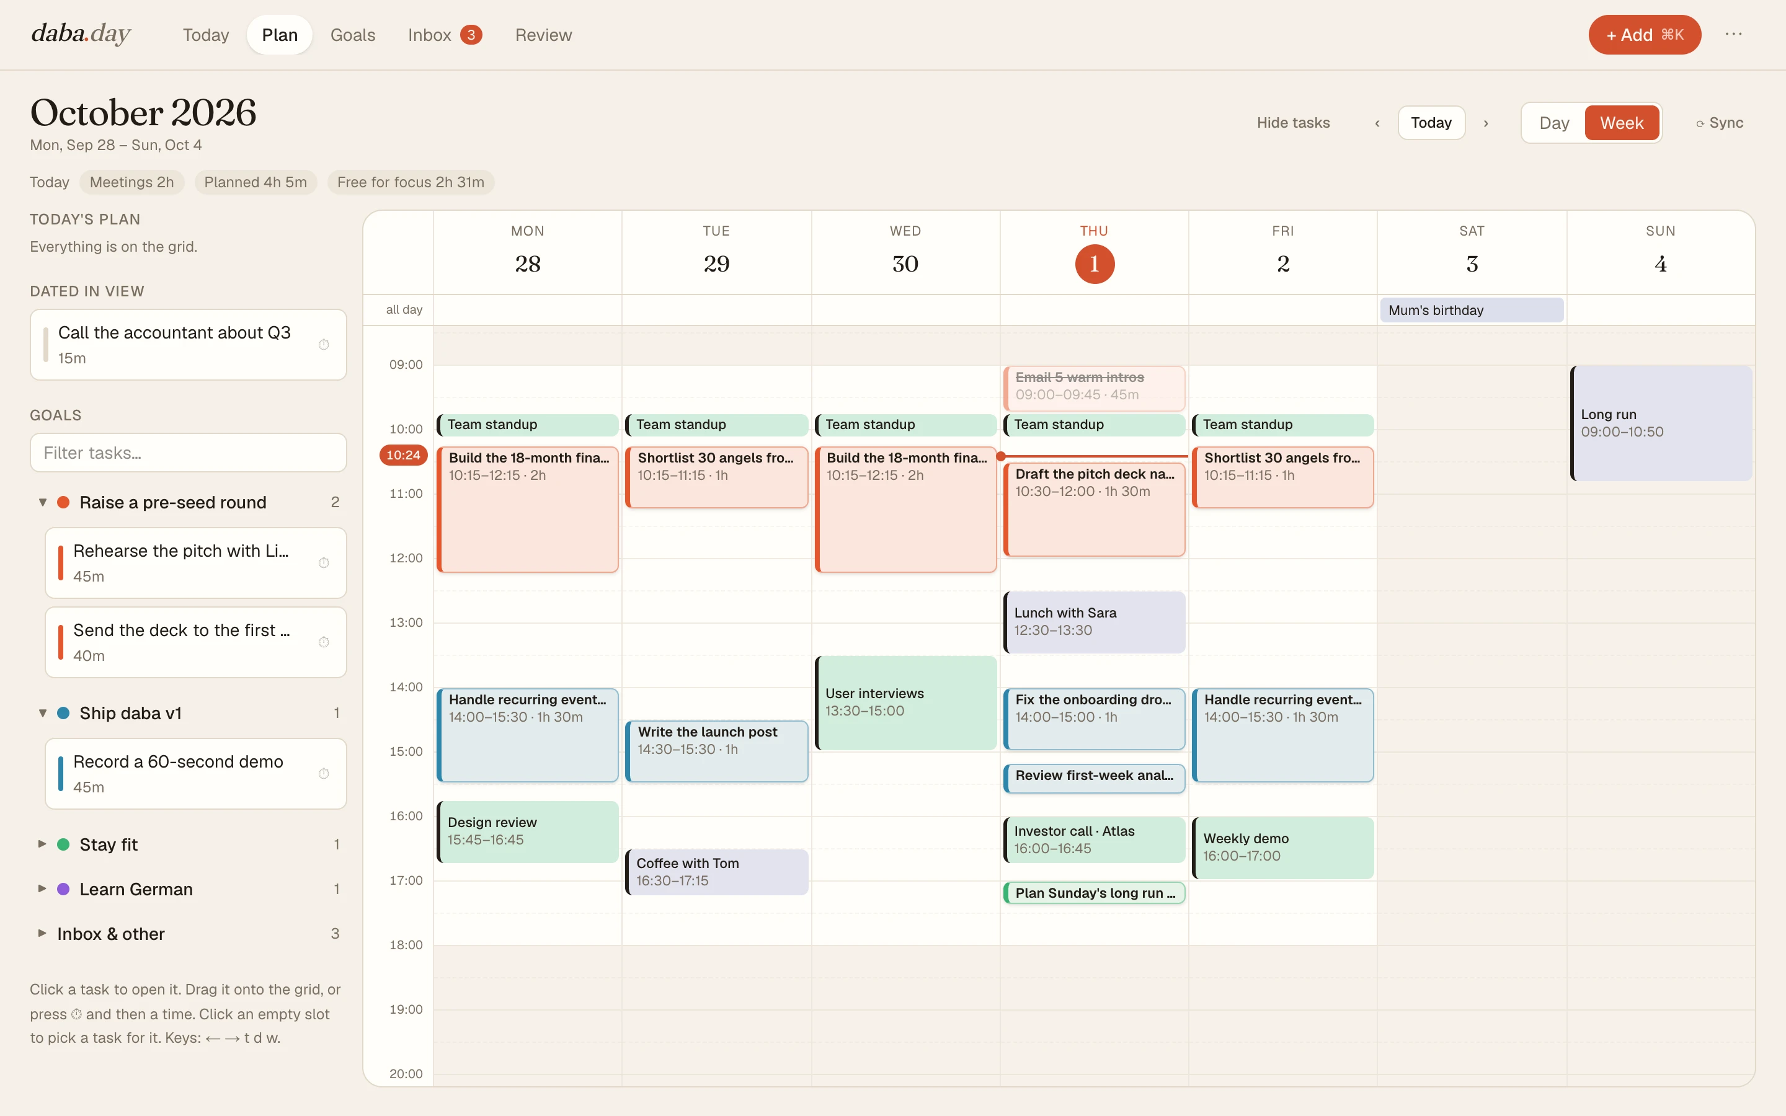Click the + Add button
The height and width of the screenshot is (1116, 1786).
(1645, 35)
